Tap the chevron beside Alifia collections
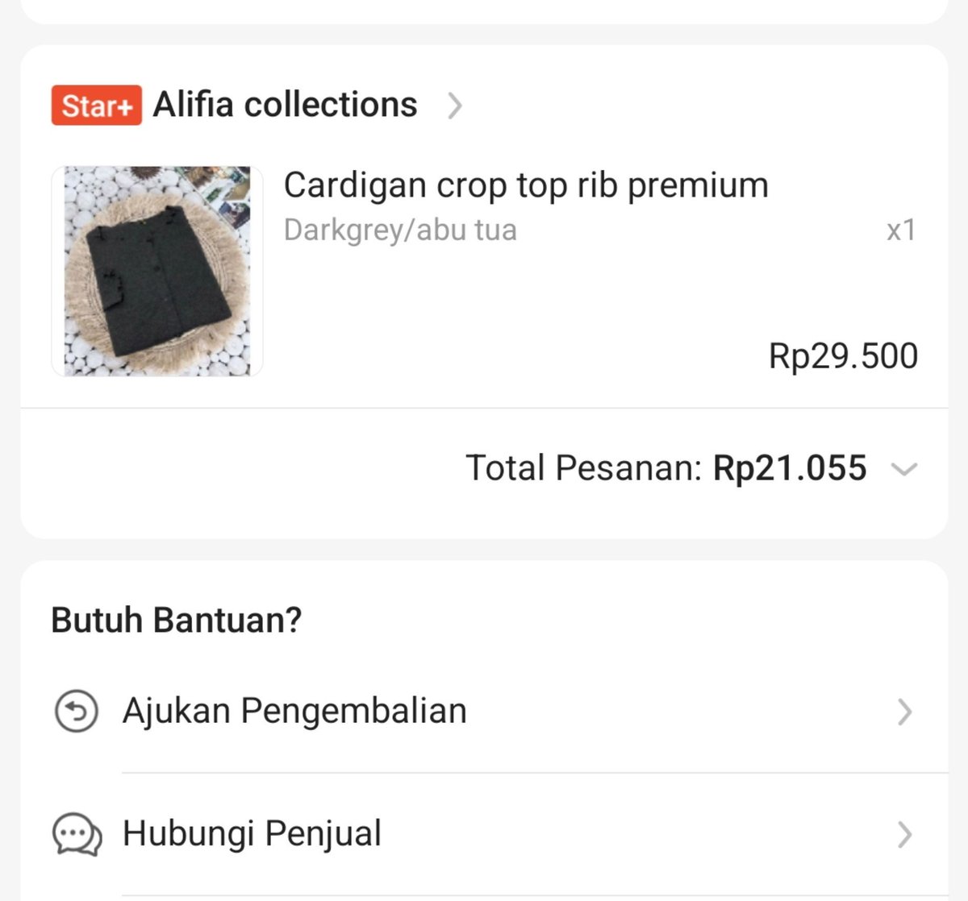 tap(455, 106)
